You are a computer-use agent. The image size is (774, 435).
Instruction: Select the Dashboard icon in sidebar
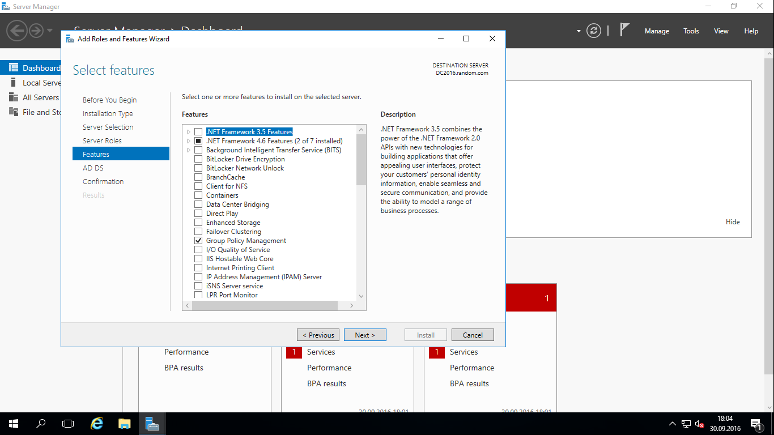14,68
